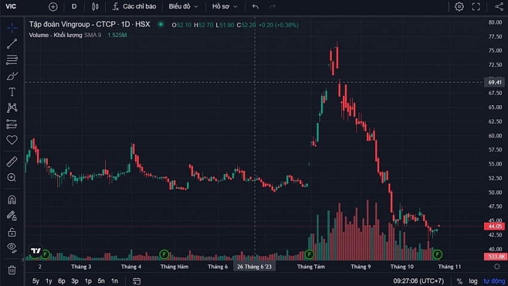The width and height of the screenshot is (508, 286).
Task: Select the 1p time range
Action: point(88,281)
